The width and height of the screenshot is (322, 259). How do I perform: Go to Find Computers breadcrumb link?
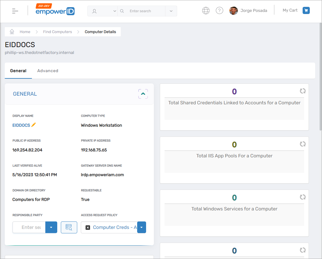[x=58, y=32]
